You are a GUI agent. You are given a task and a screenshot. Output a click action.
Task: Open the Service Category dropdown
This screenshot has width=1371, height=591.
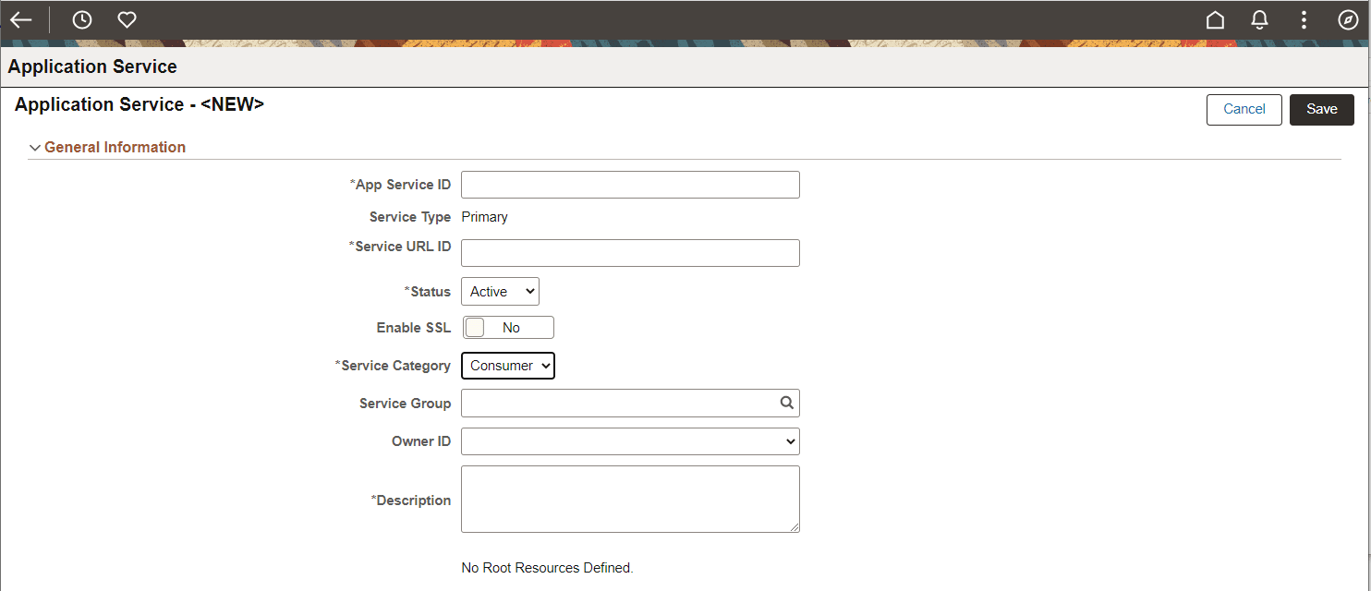coord(508,366)
